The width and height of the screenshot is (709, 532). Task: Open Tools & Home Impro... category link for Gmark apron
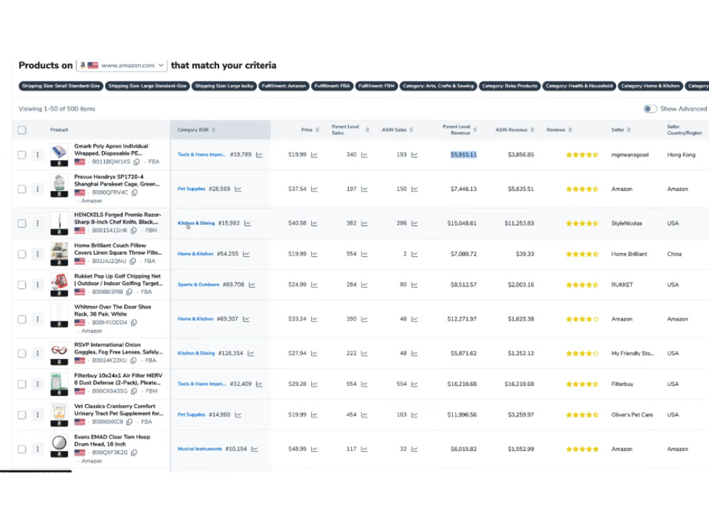201,155
